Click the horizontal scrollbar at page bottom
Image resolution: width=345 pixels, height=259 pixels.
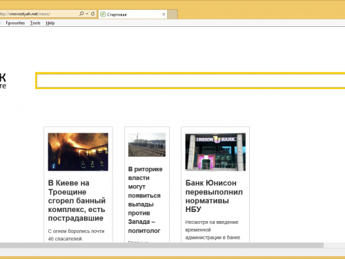[161, 245]
